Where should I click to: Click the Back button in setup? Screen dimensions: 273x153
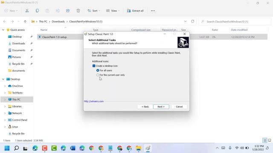point(145,107)
